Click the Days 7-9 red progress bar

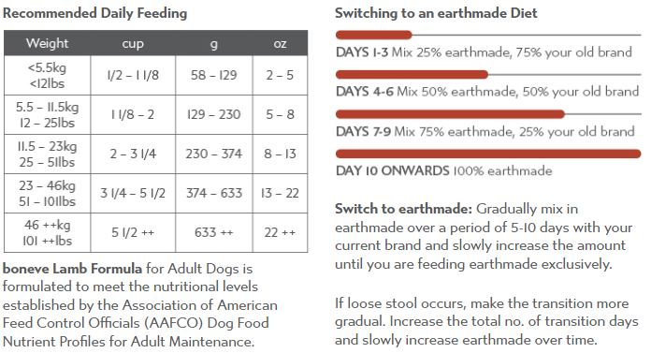tap(450, 114)
